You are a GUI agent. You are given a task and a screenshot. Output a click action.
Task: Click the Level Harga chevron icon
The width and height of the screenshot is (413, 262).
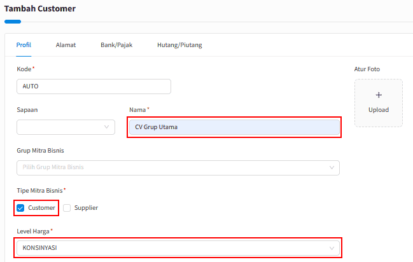tap(332, 248)
